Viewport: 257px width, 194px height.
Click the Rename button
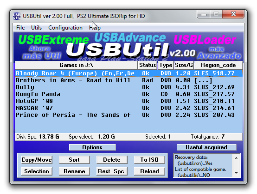[74, 171]
